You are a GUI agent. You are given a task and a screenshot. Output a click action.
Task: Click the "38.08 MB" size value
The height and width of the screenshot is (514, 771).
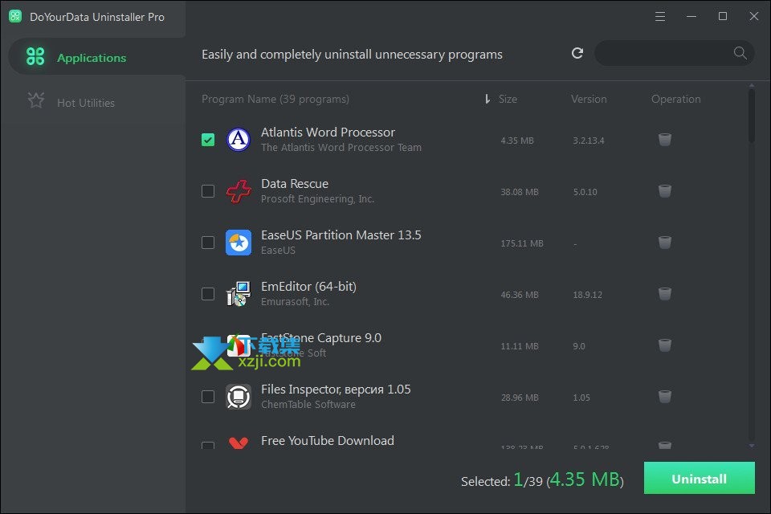[520, 192]
